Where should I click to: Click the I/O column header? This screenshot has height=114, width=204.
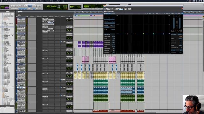coord(69,17)
